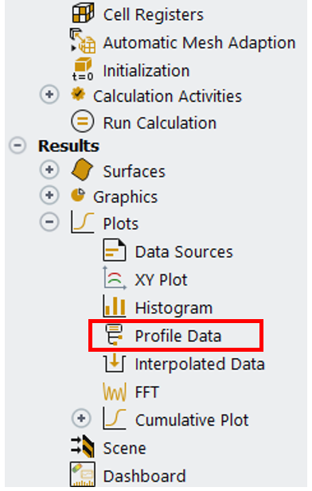Screen dimensions: 312x491
Task: Click the Initialization t=0 icon
Action: pyautogui.click(x=83, y=69)
